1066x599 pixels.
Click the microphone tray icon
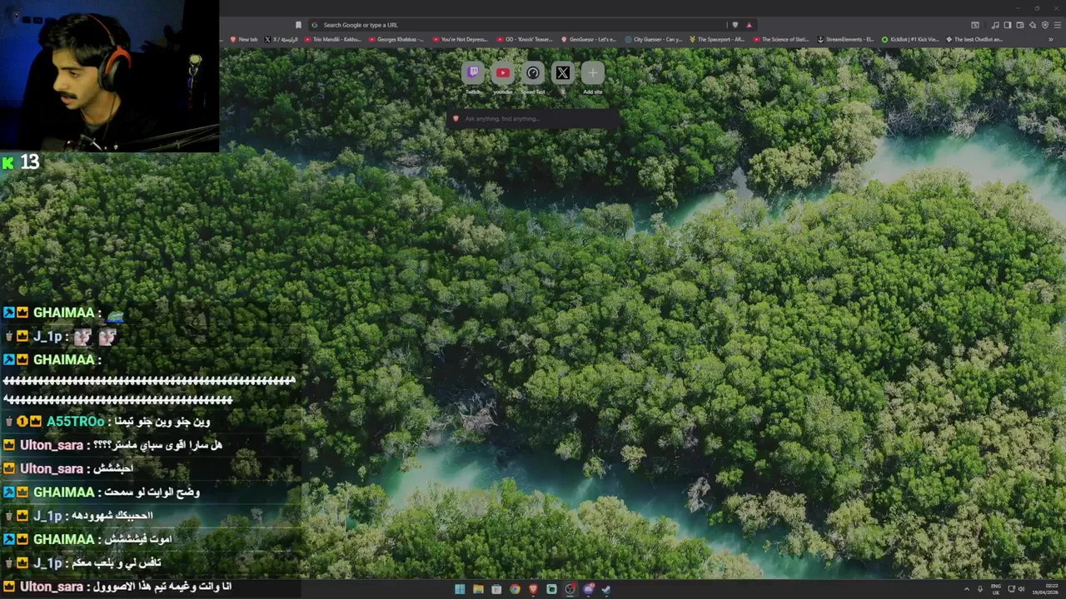tap(980, 589)
